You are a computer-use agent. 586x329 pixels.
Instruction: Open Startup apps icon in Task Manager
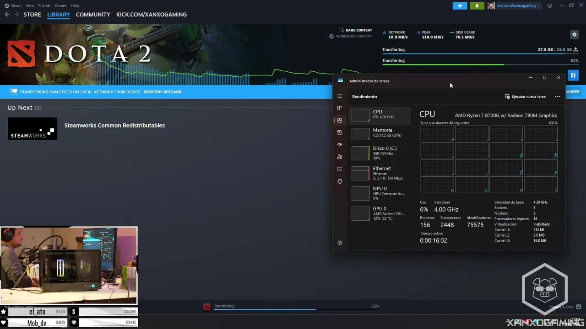pyautogui.click(x=340, y=144)
